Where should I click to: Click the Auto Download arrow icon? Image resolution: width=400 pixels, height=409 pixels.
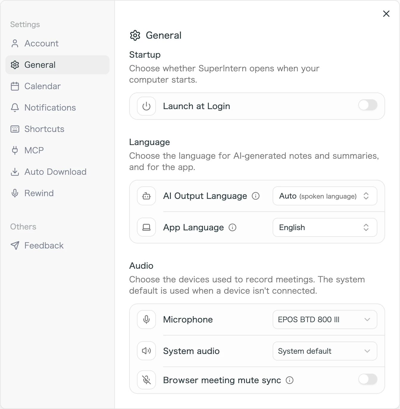click(x=15, y=172)
